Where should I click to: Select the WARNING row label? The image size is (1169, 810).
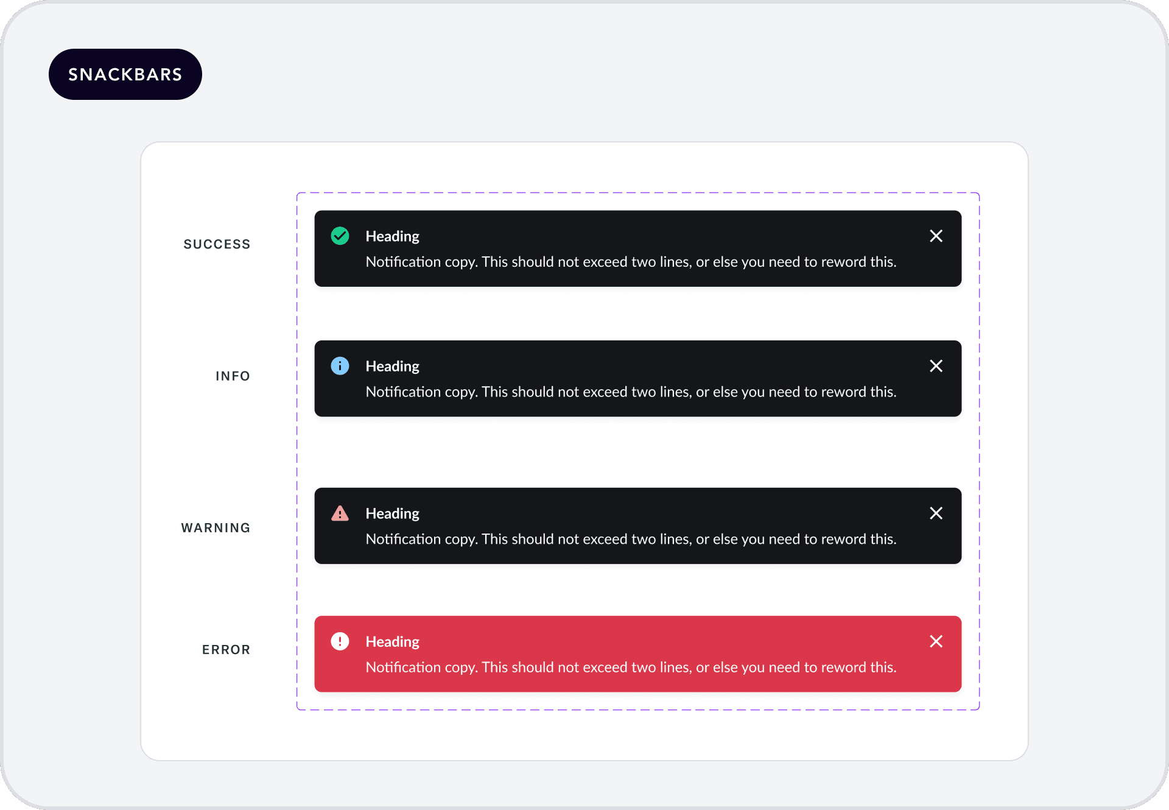click(216, 528)
